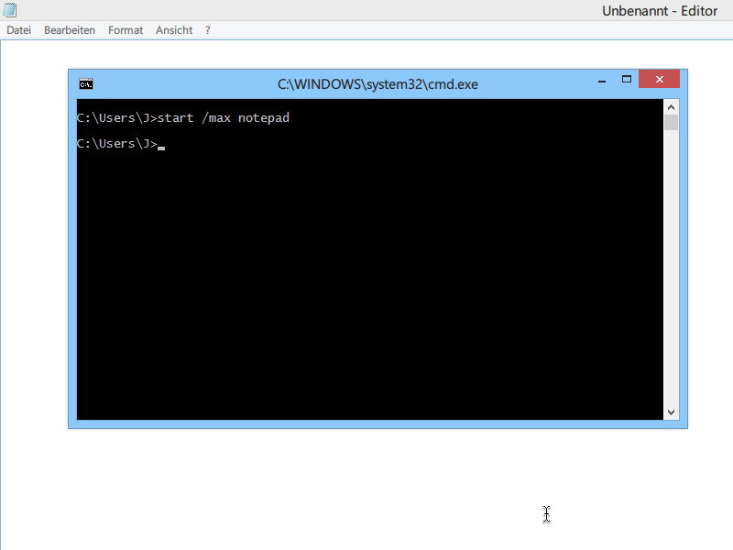
Task: Open the Datei menu in Editor
Action: click(18, 30)
